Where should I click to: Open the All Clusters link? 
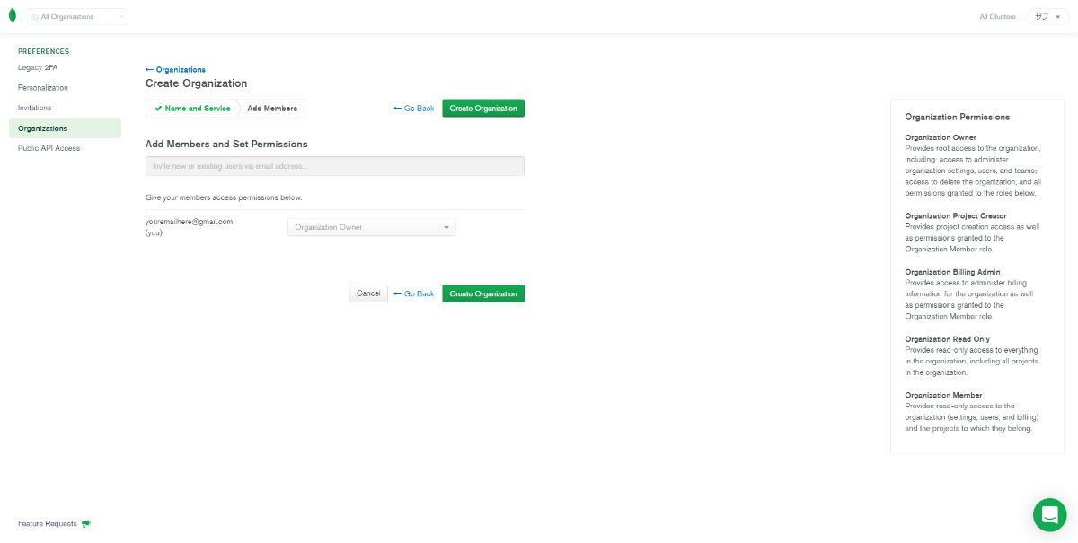click(x=997, y=16)
